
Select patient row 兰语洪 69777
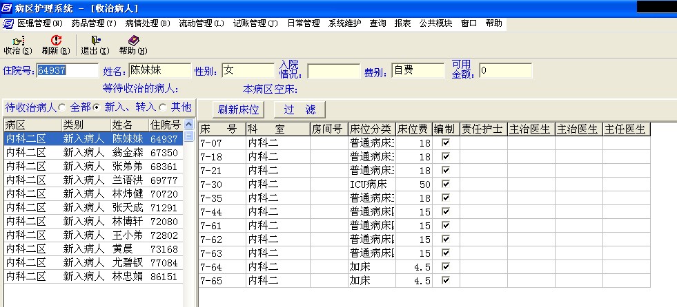point(93,180)
